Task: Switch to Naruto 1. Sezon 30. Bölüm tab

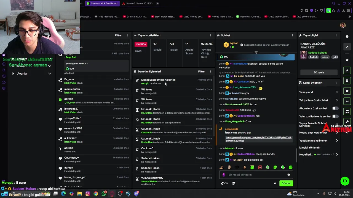Action: point(137,4)
